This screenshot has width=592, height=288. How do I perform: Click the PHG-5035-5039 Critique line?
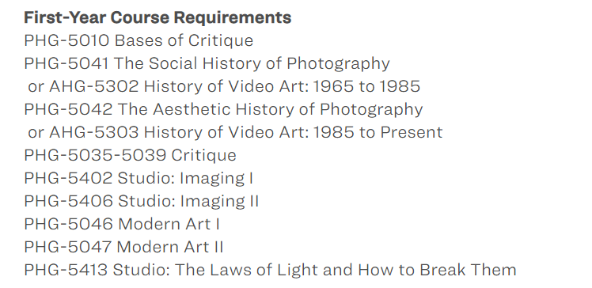coord(131,156)
